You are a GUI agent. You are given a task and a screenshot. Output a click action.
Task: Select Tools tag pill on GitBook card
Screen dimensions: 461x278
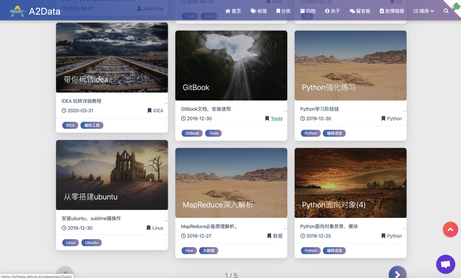[213, 133]
